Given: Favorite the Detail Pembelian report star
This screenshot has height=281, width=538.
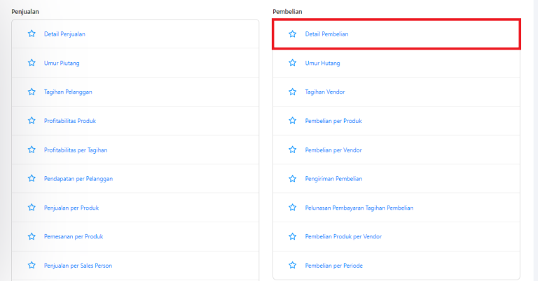Looking at the screenshot, I should 292,34.
